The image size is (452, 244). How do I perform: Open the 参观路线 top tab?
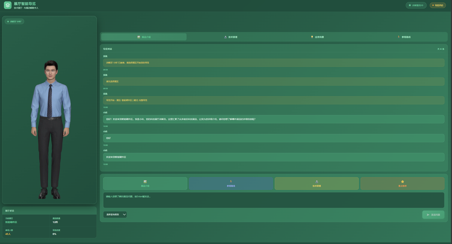(x=404, y=37)
